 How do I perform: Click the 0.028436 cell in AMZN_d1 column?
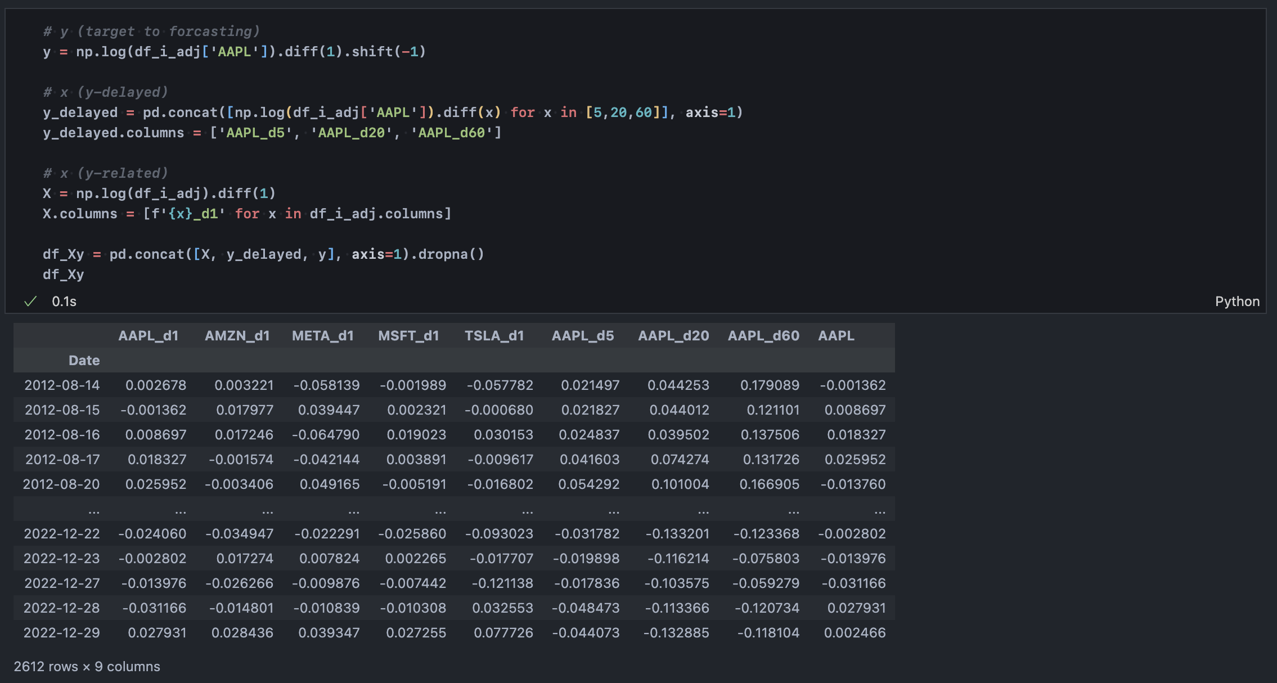(x=242, y=633)
